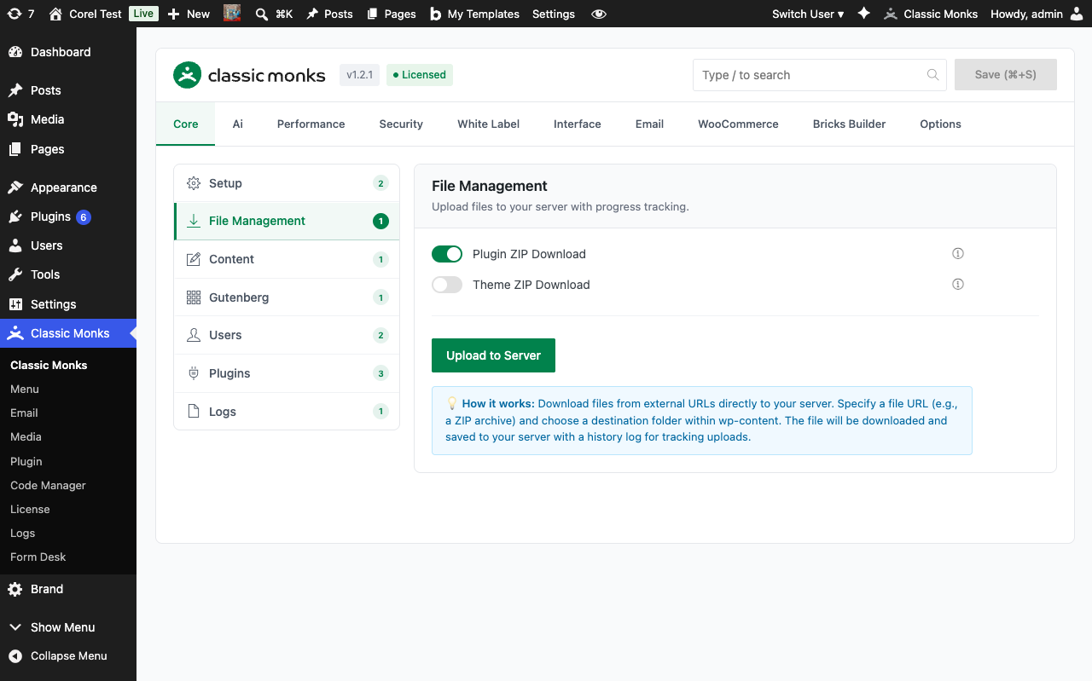1092x681 pixels.
Task: Toggle the Live status badge
Action: pos(143,14)
